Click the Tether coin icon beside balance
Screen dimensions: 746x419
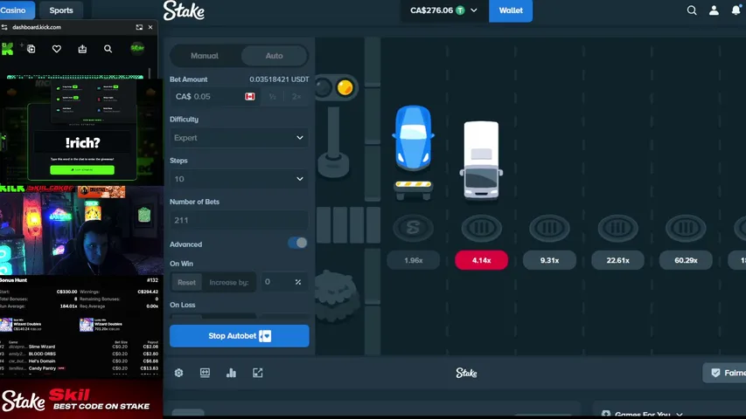coord(460,10)
